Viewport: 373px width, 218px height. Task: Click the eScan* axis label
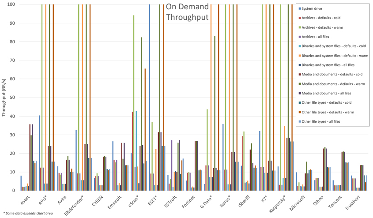pos(134,201)
